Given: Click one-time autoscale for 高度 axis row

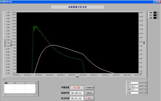Looking at the screenshot, I should (x=142, y=89).
